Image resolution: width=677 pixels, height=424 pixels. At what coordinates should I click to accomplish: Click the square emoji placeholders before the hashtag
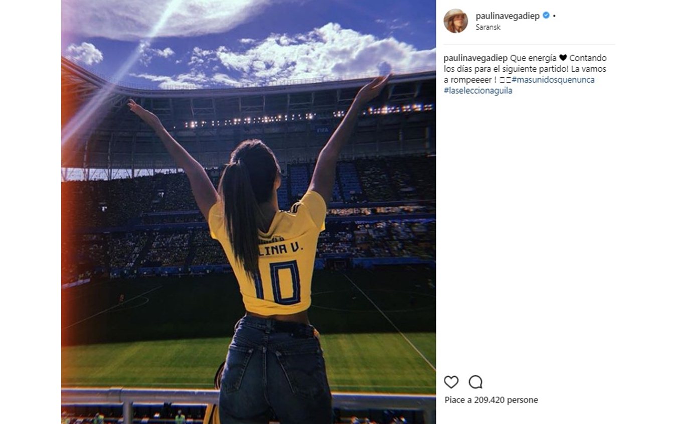click(505, 80)
